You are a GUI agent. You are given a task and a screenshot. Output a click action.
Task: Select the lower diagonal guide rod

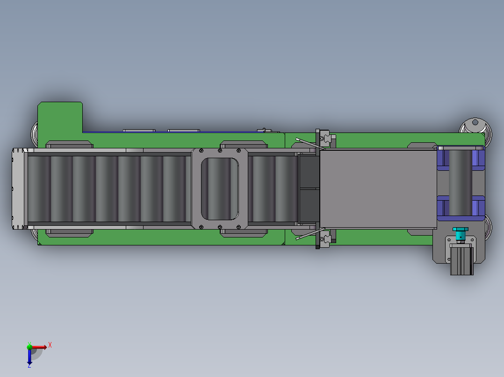(x=309, y=234)
